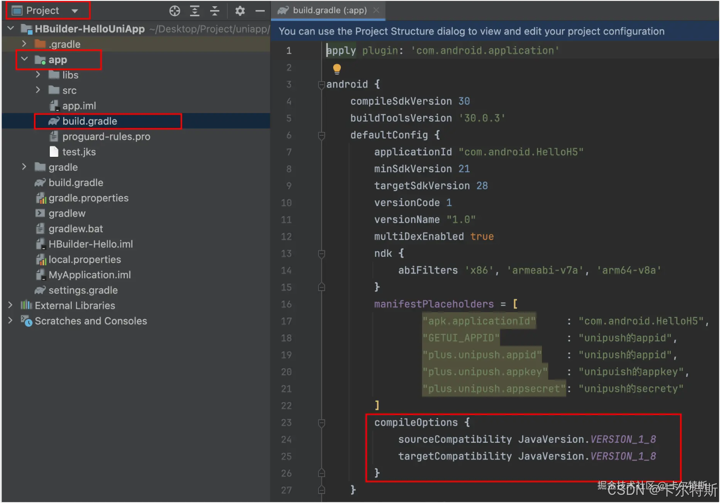Select gradlew.bat file
720x503 pixels.
click(76, 229)
